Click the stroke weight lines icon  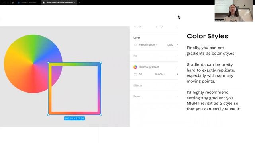(135, 74)
